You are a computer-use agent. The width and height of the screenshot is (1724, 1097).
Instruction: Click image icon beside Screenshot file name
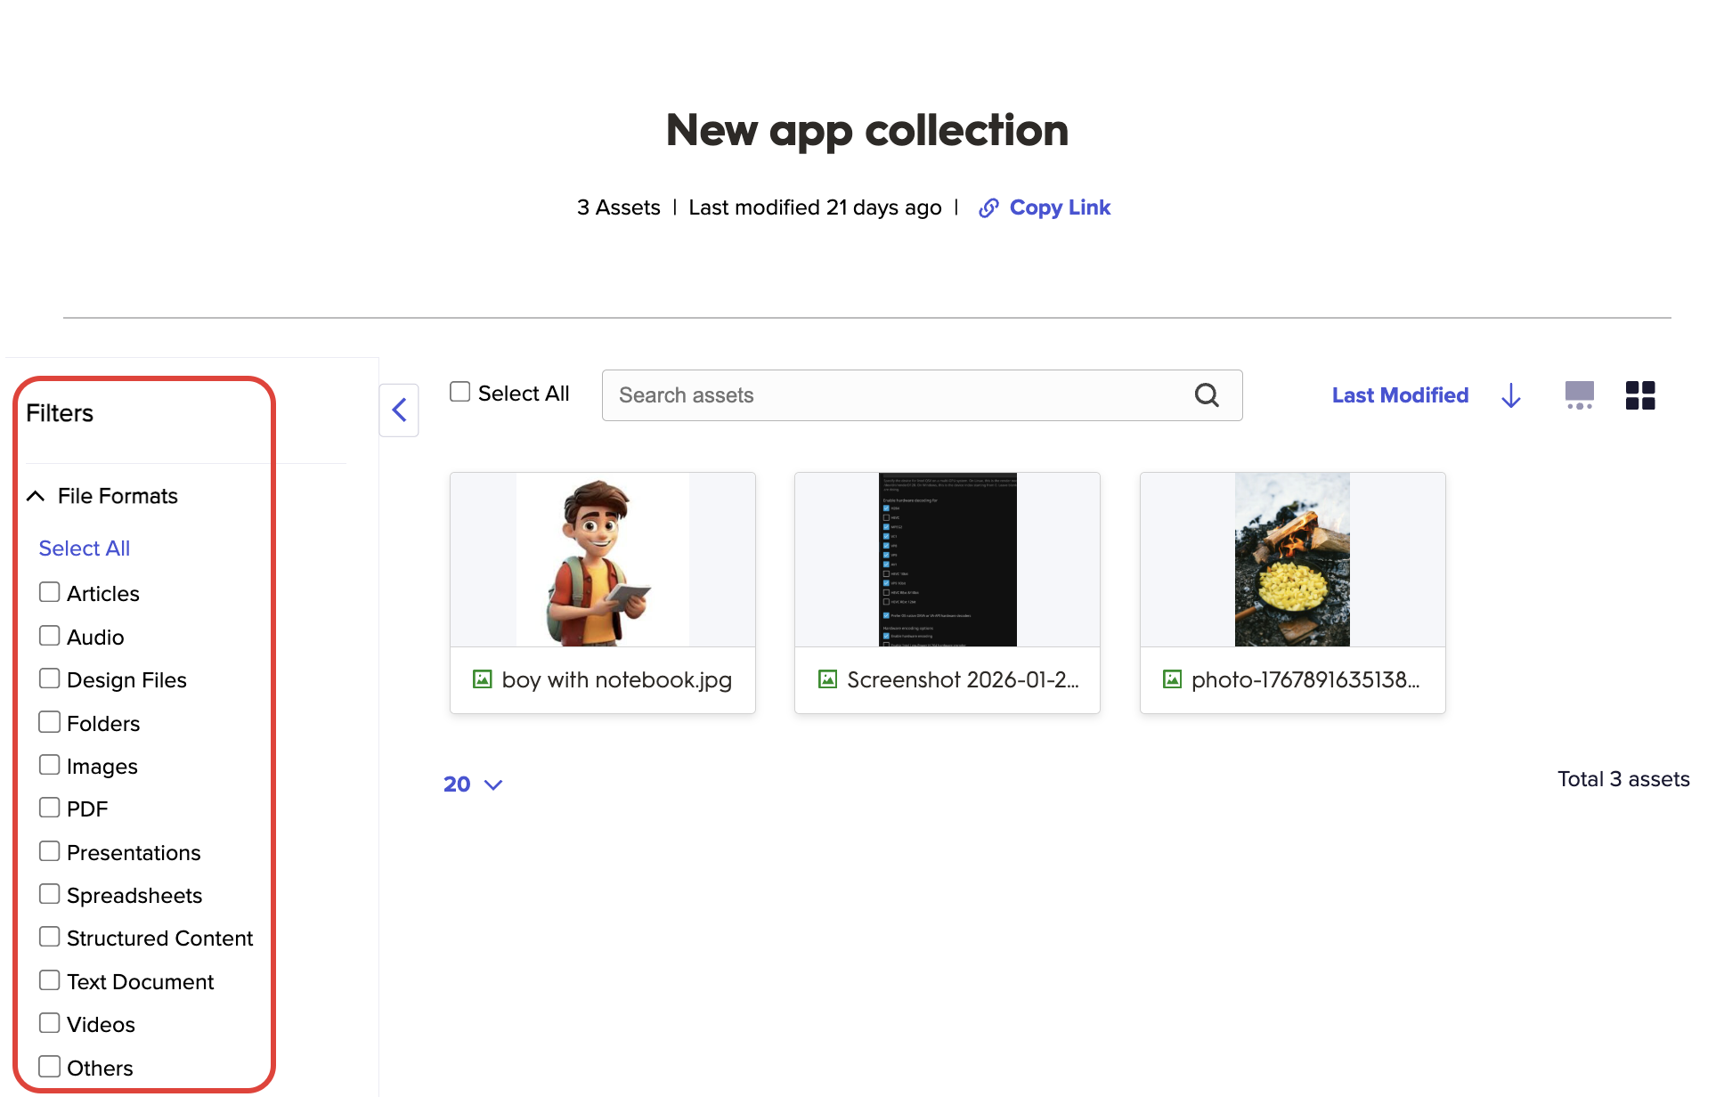coord(827,679)
